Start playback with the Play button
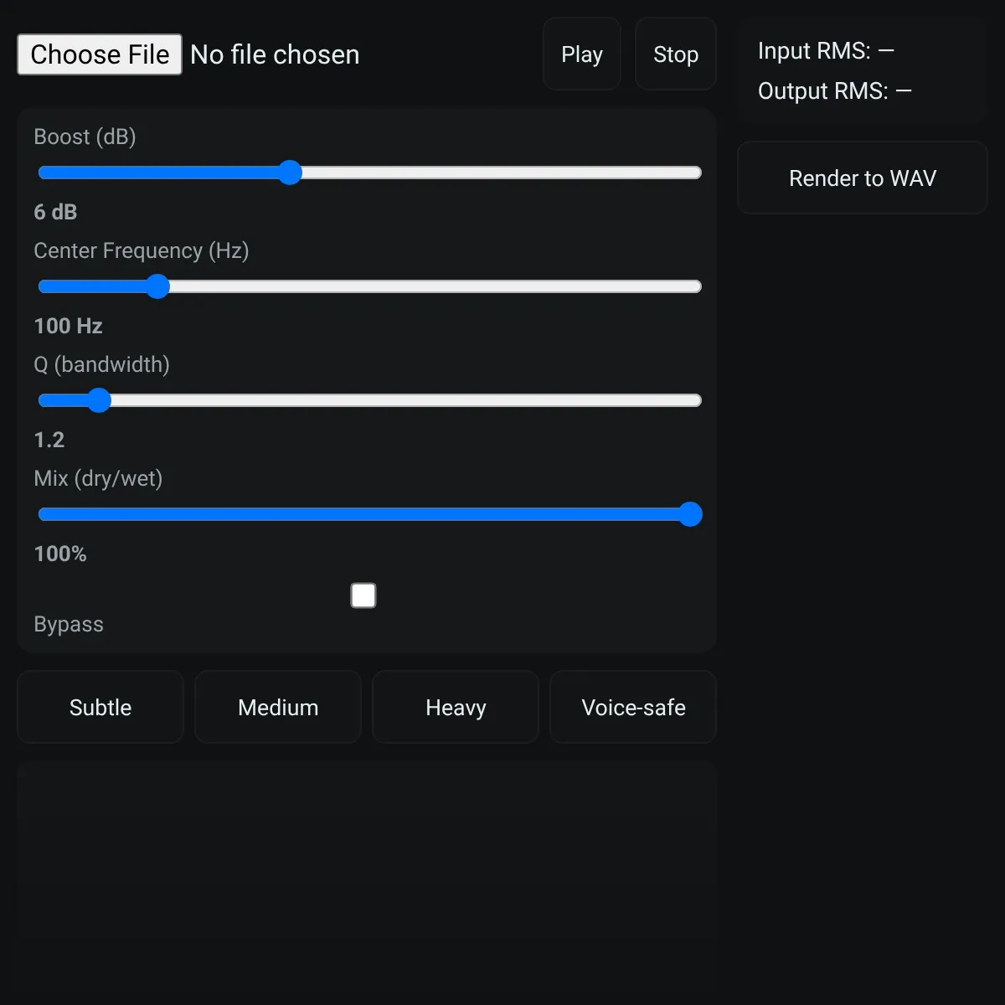The width and height of the screenshot is (1005, 1005). click(582, 54)
